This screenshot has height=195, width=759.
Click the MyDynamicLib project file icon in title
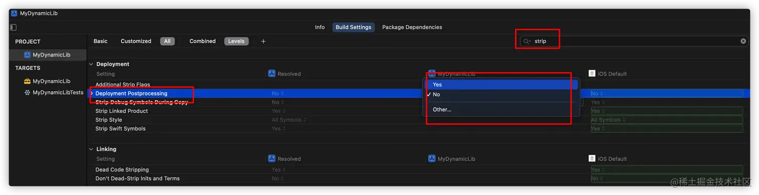14,14
